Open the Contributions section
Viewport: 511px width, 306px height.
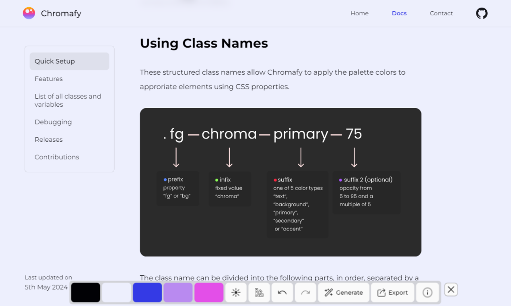click(x=57, y=157)
